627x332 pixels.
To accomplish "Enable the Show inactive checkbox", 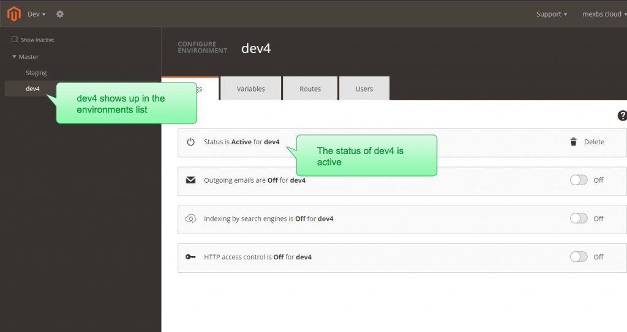I will pyautogui.click(x=15, y=40).
